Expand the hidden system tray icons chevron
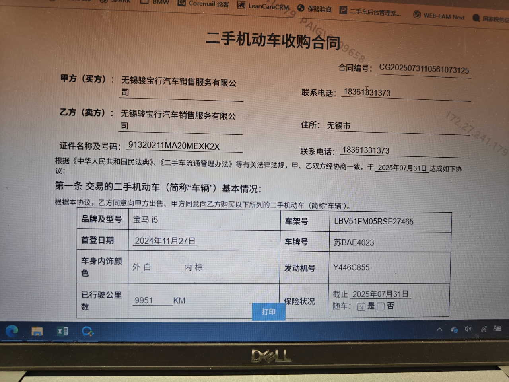Screen dimensions: 509x382 [x=439, y=329]
